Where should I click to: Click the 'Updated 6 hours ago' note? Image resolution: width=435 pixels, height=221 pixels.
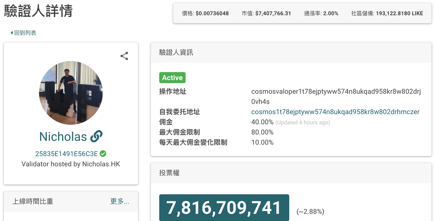303,122
